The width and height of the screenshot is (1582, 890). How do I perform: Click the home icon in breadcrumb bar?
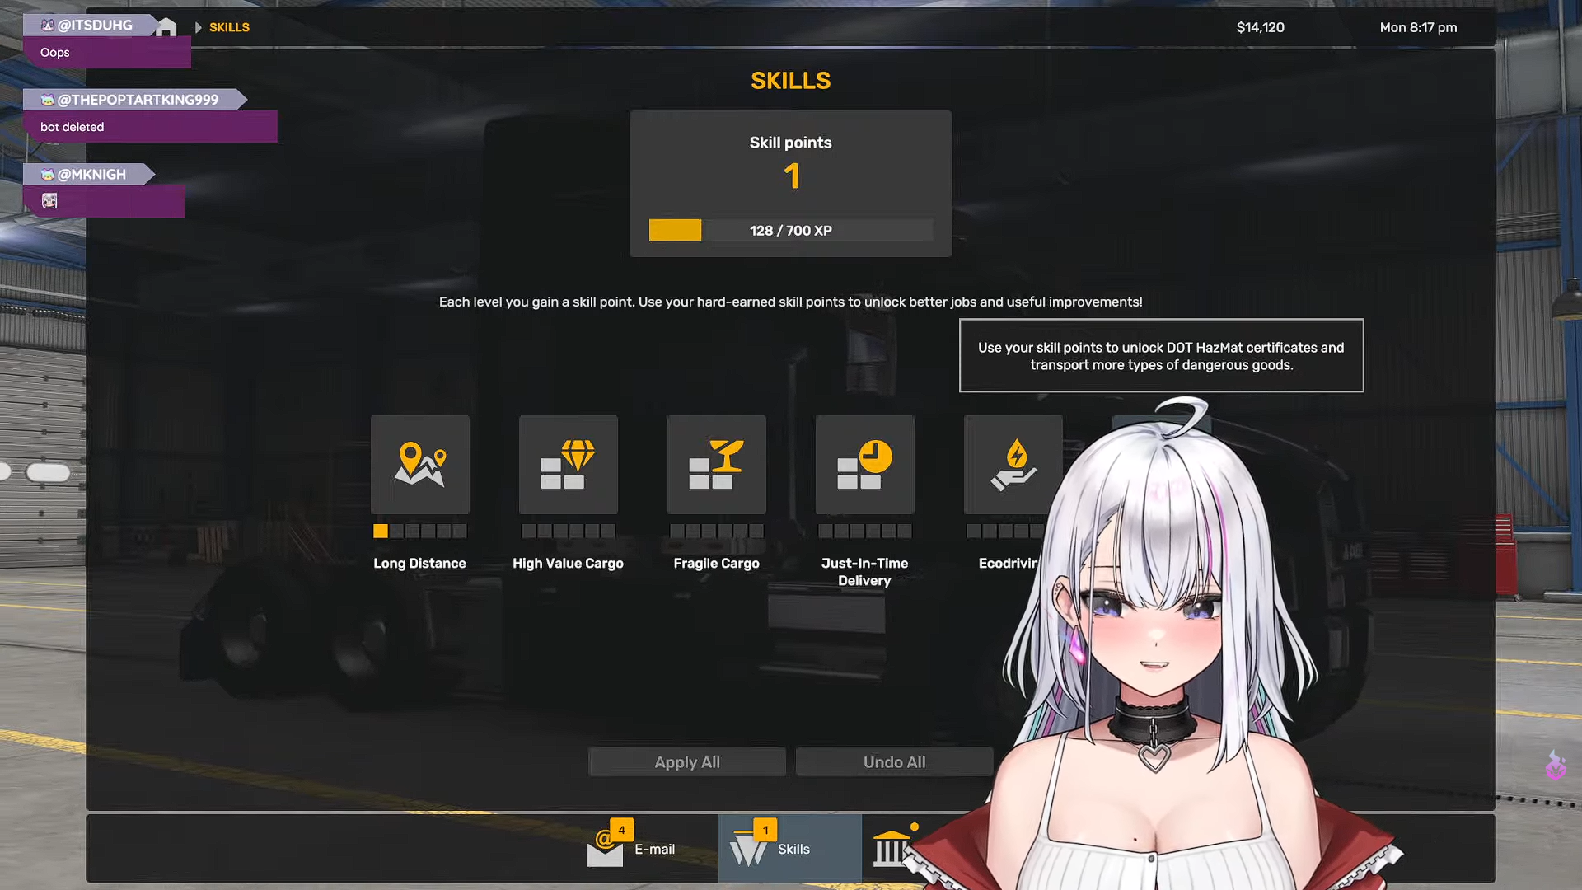click(166, 27)
